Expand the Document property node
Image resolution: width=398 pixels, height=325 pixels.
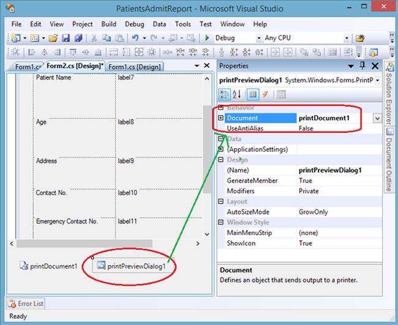220,118
